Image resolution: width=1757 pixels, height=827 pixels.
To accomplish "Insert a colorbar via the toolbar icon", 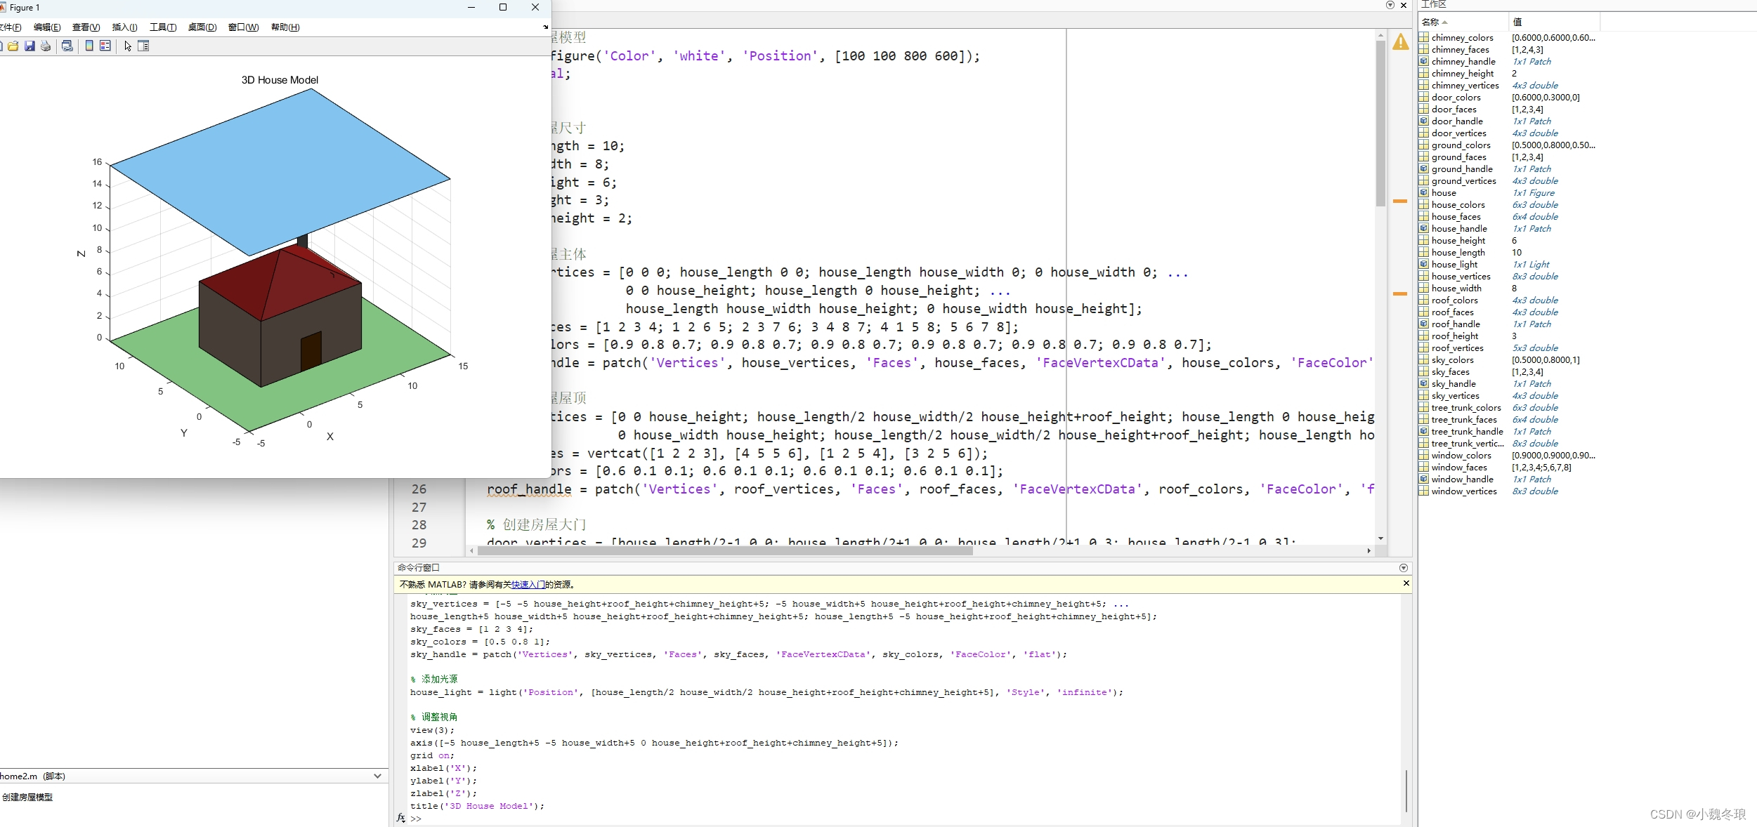I will coord(89,46).
